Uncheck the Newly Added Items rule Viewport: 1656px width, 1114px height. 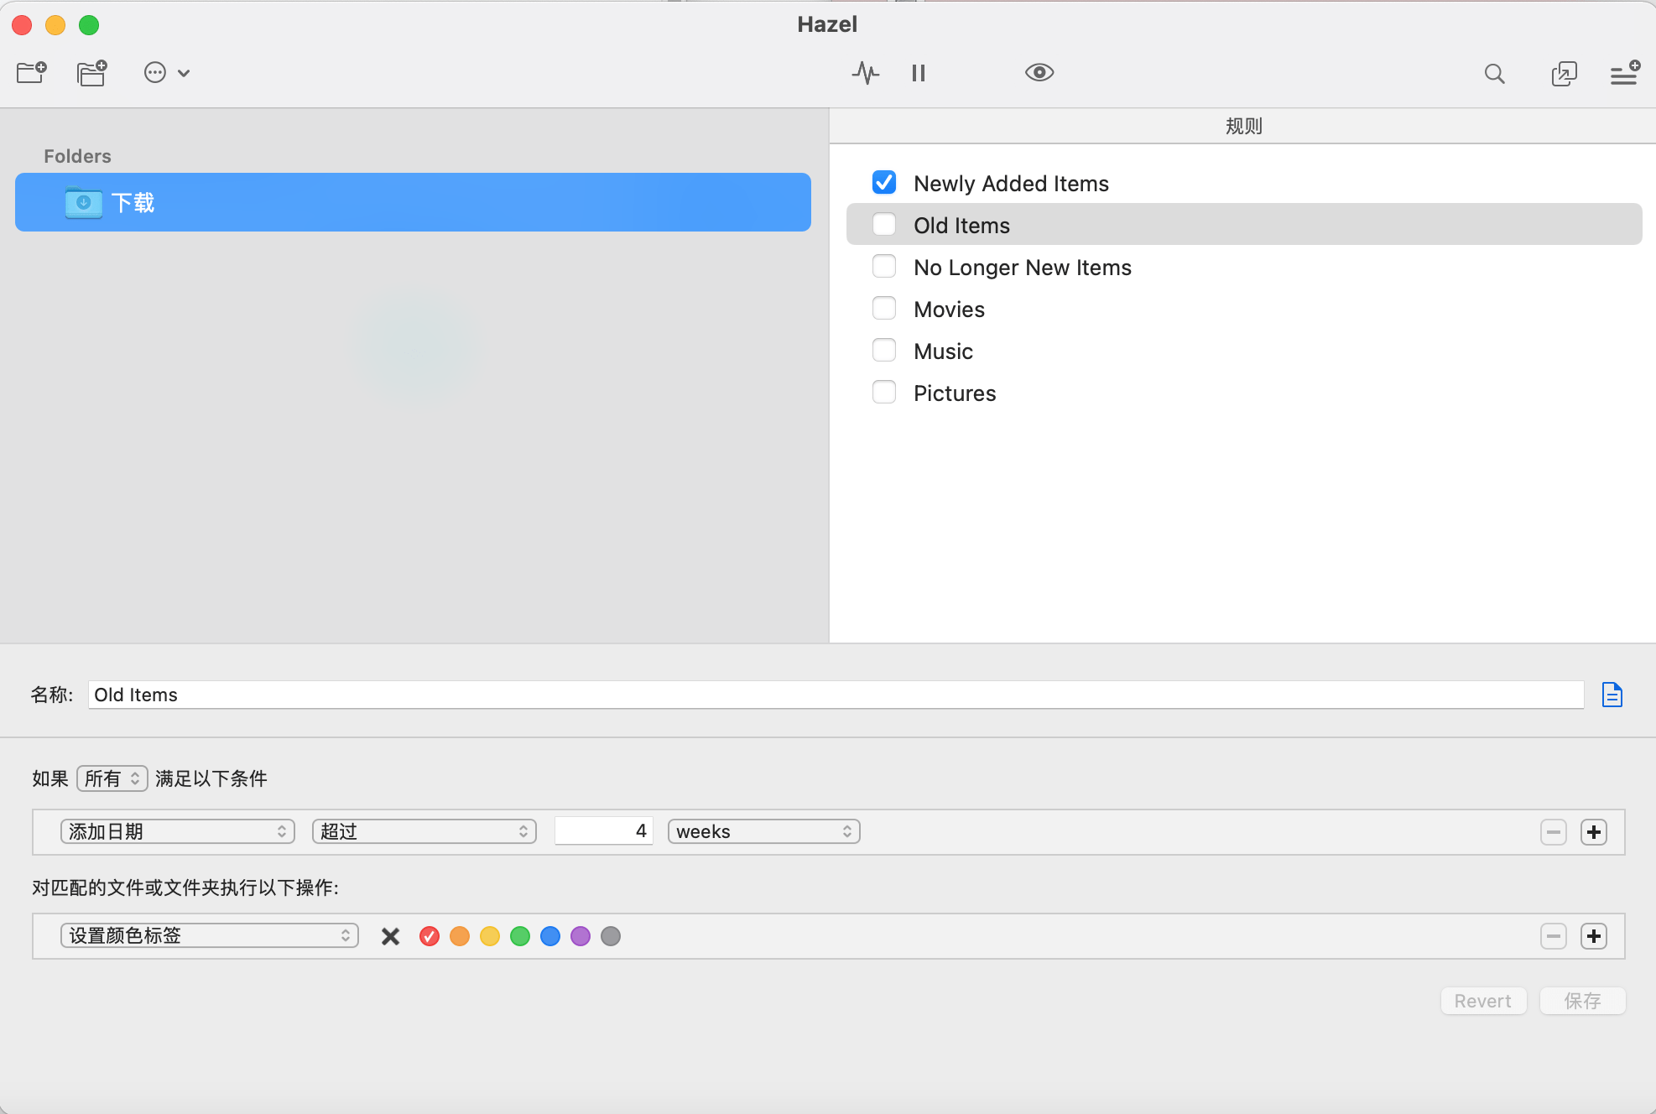click(884, 183)
